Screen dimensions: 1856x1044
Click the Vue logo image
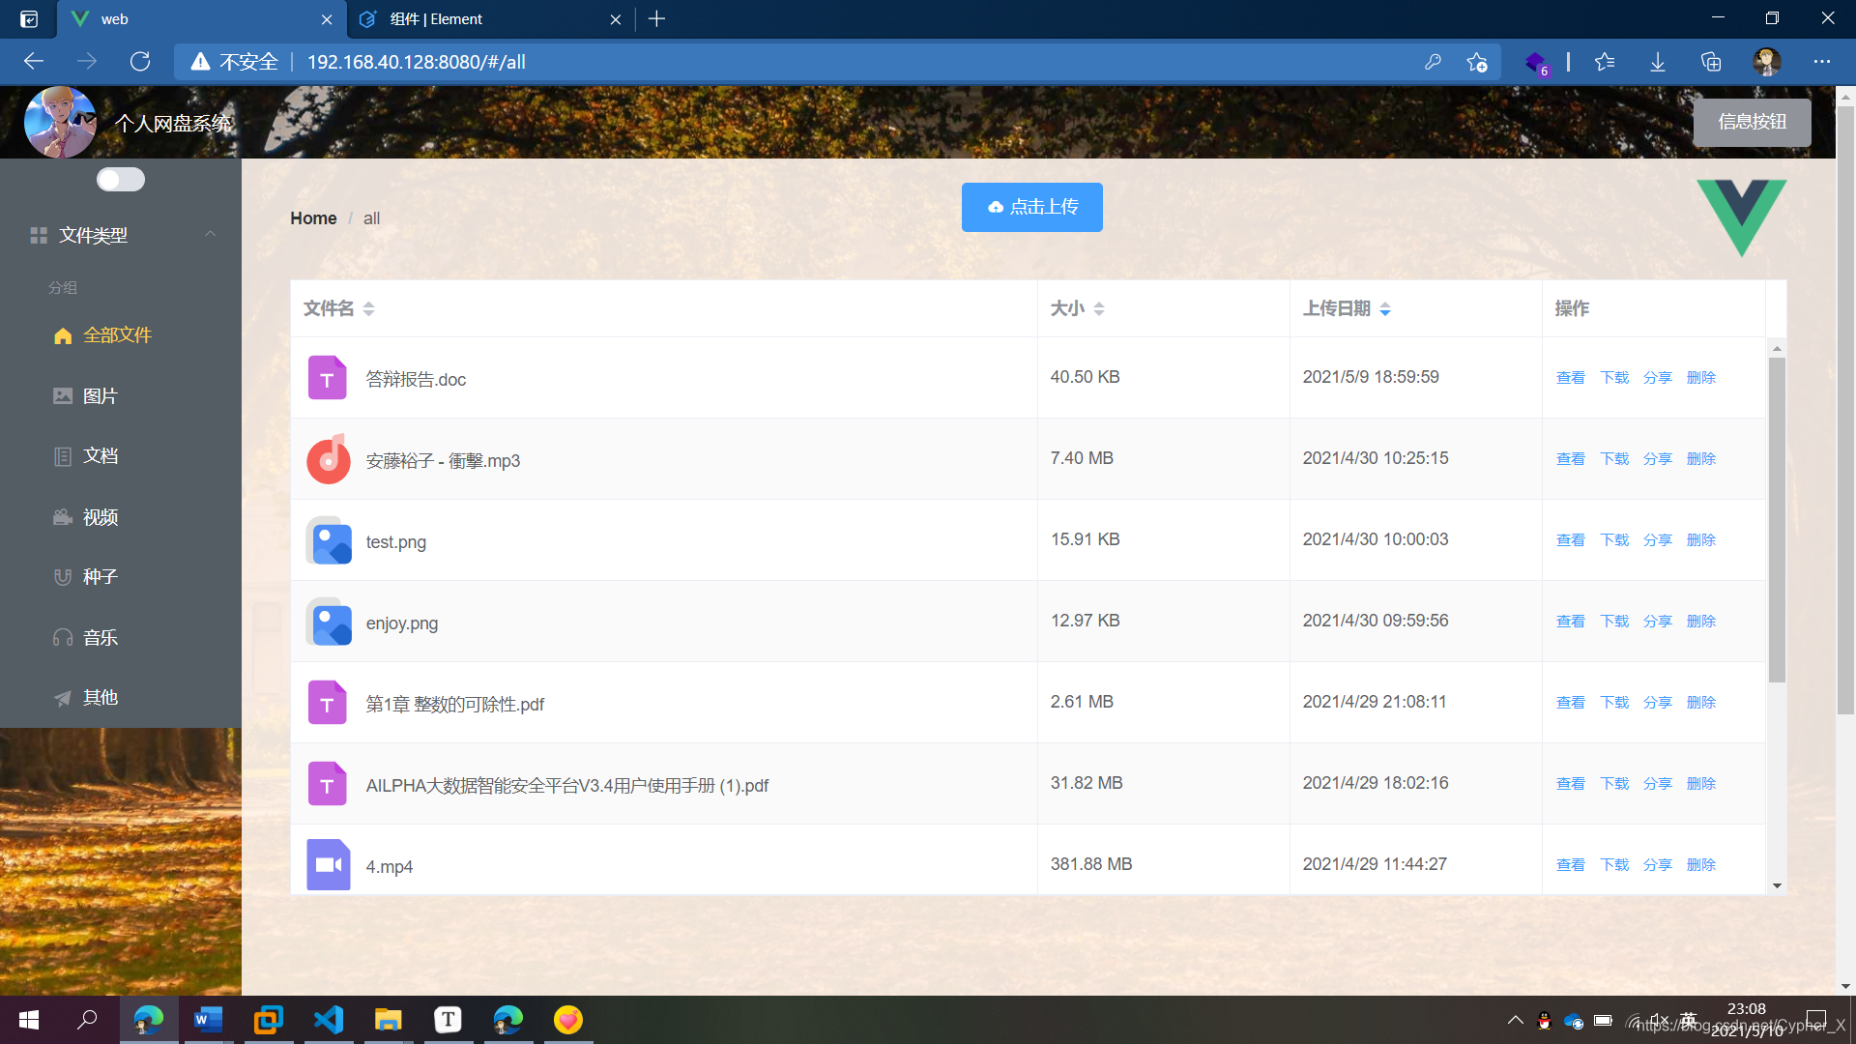click(1742, 217)
